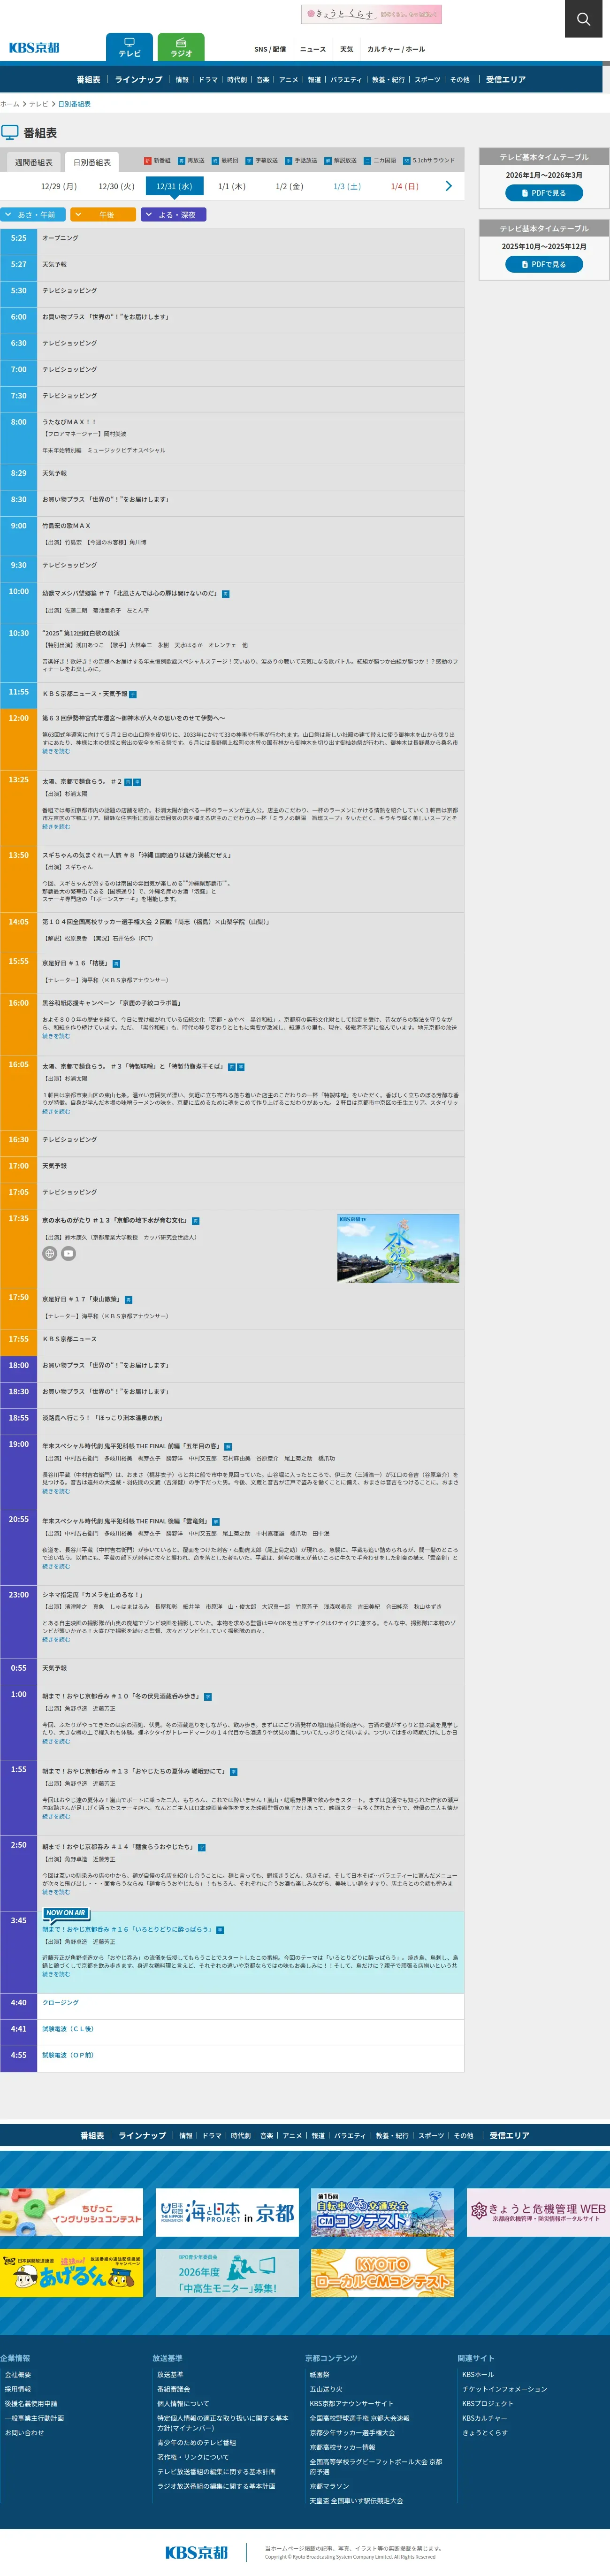Select the テレビ tab with monitor icon
The image size is (610, 2576).
tap(129, 47)
